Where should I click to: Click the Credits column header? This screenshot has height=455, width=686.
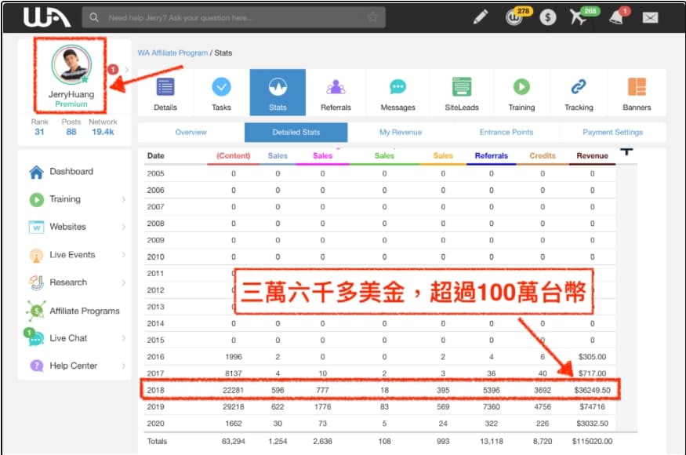coord(543,156)
